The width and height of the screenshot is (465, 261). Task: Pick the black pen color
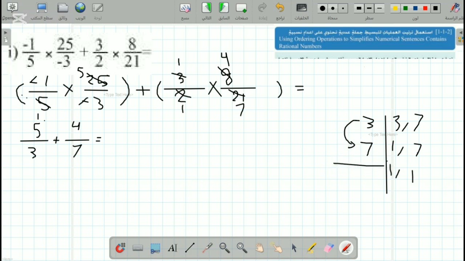436,8
